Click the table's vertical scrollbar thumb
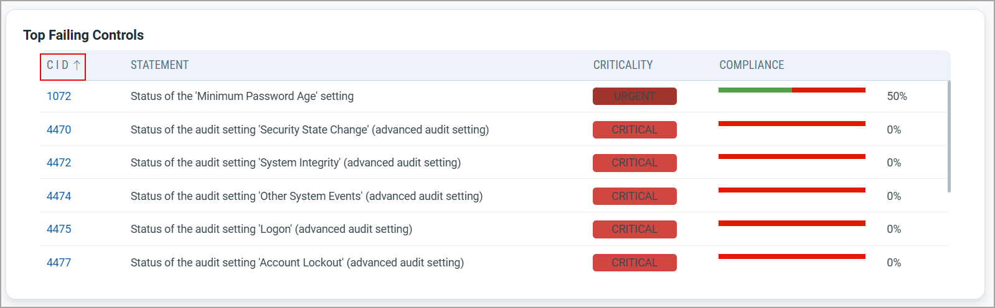The width and height of the screenshot is (995, 308). (x=949, y=136)
